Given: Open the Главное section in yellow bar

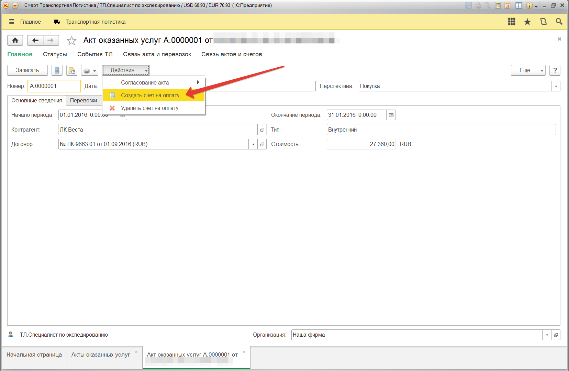Looking at the screenshot, I should tap(30, 22).
